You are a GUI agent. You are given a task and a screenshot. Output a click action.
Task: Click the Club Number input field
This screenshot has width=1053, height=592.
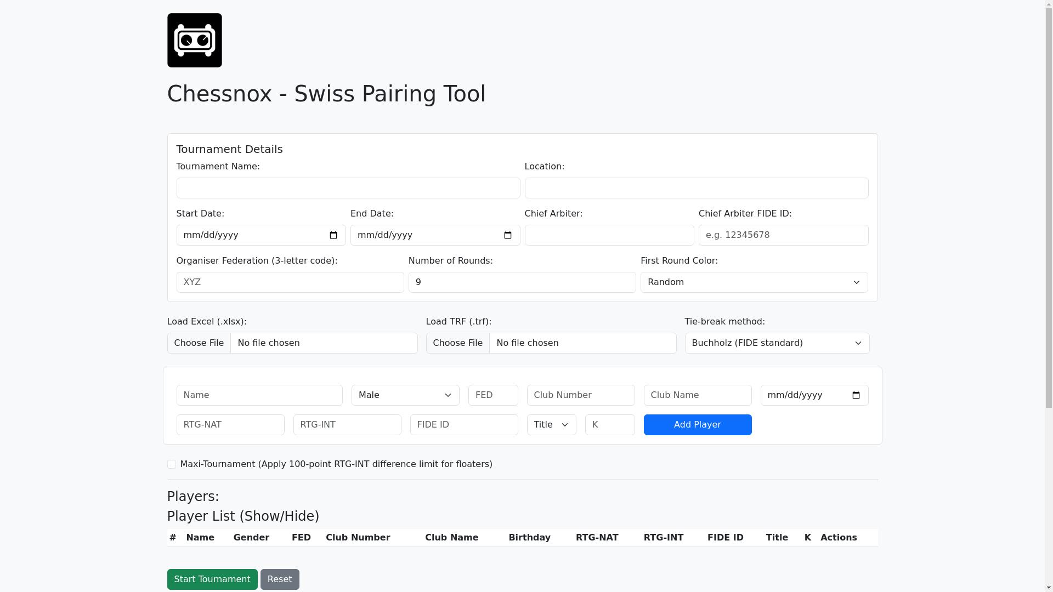click(581, 395)
